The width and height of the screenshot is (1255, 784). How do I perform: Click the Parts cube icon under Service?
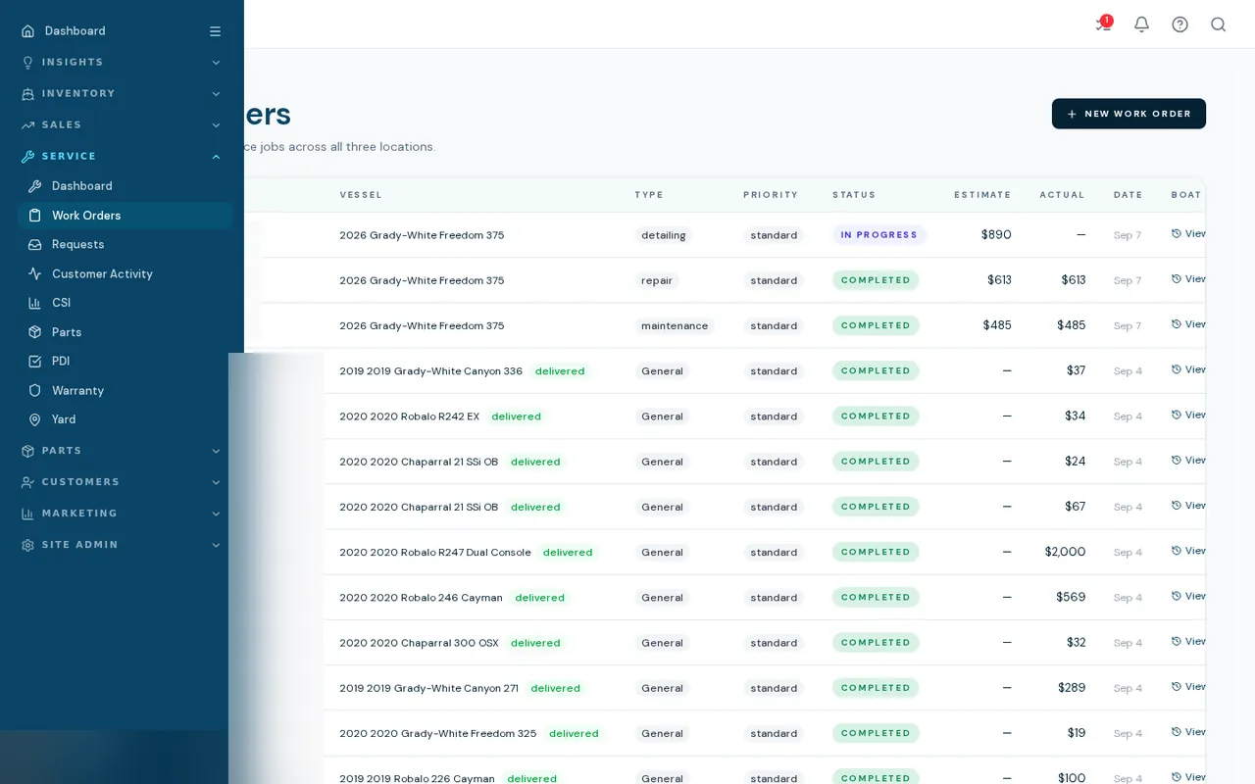pyautogui.click(x=35, y=332)
